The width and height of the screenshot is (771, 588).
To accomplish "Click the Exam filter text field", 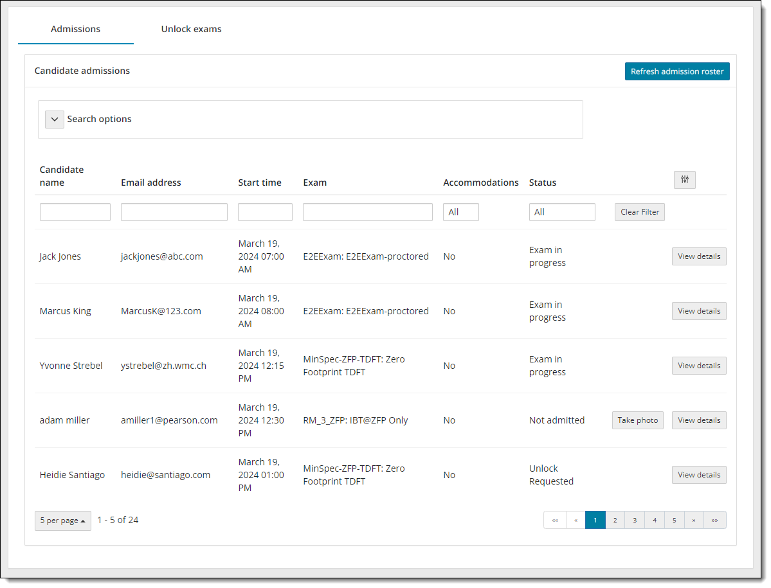I will pos(367,212).
